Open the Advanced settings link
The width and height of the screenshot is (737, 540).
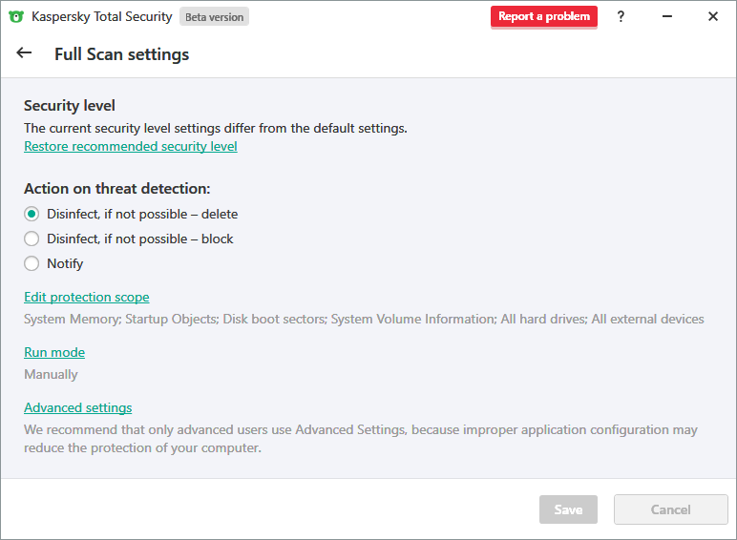tap(78, 407)
